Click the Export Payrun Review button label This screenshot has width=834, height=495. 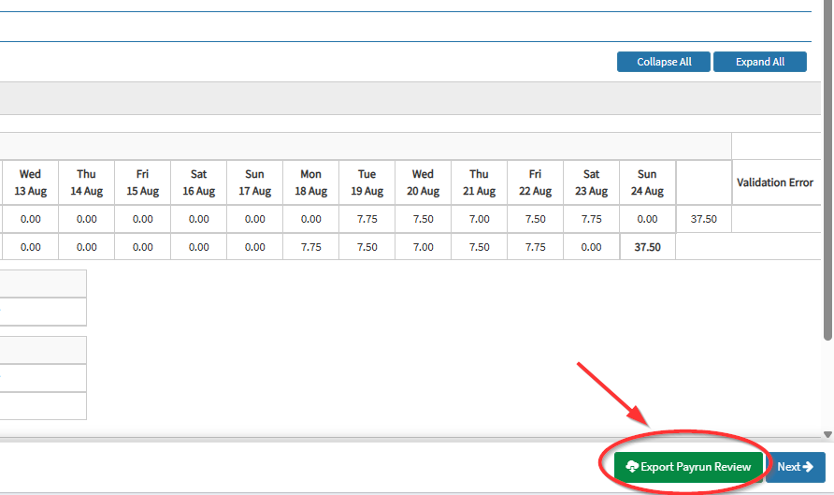pyautogui.click(x=695, y=467)
